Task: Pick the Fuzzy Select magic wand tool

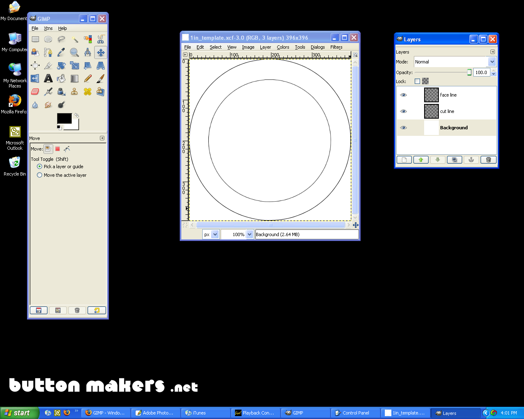Action: point(75,39)
